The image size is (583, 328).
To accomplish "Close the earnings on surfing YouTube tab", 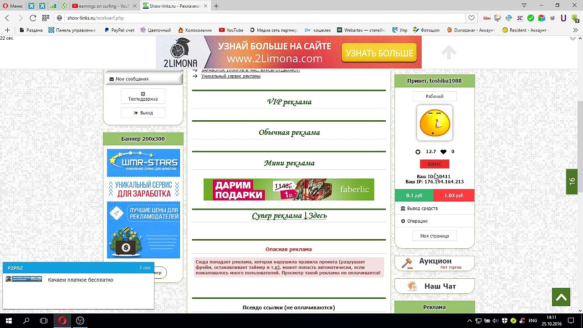I will click(134, 6).
